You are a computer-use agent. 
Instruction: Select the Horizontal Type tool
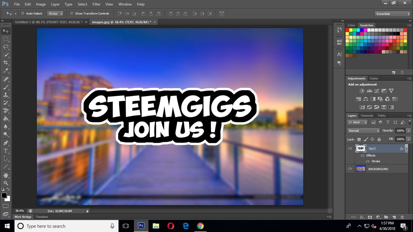(6, 150)
